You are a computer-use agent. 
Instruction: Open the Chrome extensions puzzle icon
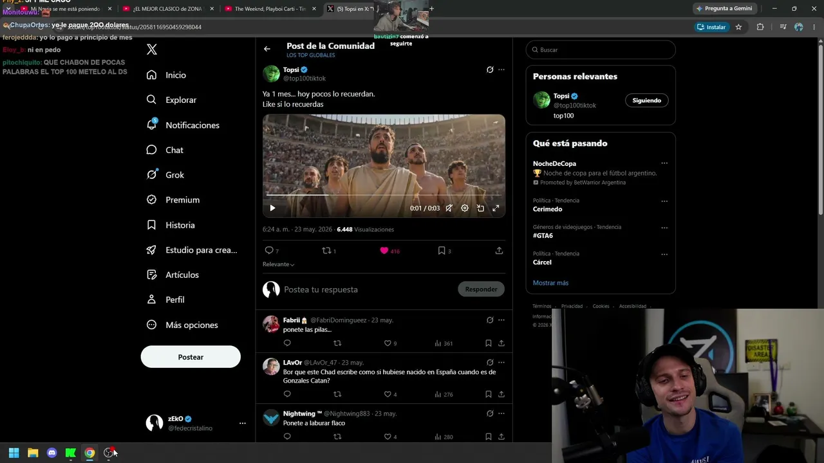point(760,27)
